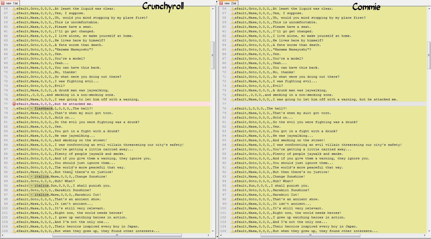Click the left pane scroll-up arrow

213,9
